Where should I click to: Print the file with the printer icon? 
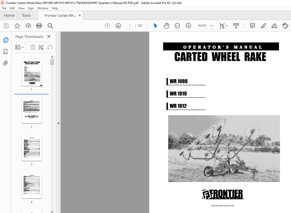tap(39, 26)
